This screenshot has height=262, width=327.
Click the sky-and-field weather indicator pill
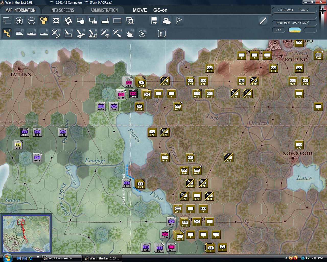point(295,30)
